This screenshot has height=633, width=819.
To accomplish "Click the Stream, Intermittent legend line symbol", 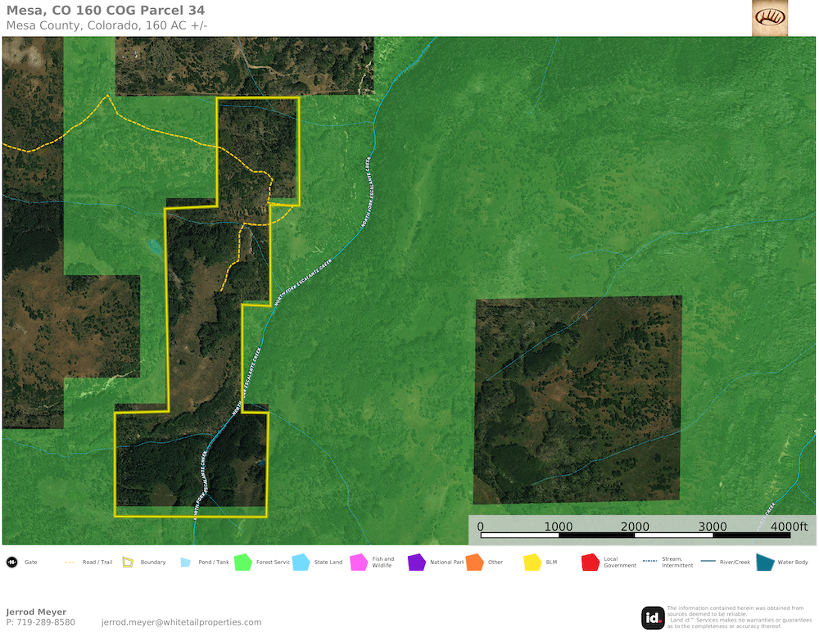I will click(649, 562).
